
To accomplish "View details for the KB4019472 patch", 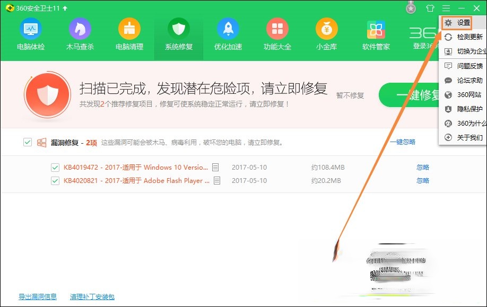I will (215, 167).
